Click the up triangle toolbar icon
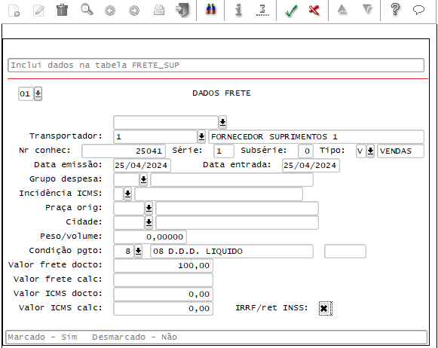The image size is (438, 348). point(342,10)
